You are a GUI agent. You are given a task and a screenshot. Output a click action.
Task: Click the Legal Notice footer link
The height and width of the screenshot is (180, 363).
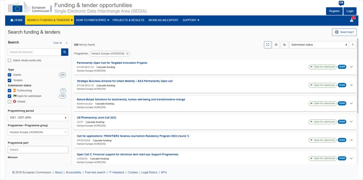tap(149, 172)
